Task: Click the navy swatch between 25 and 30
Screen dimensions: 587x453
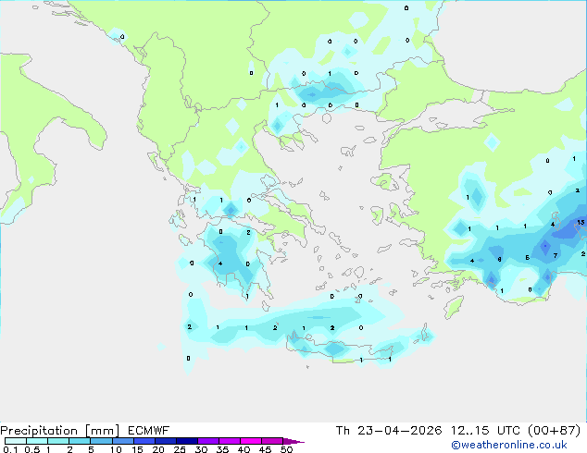Action: (x=186, y=441)
